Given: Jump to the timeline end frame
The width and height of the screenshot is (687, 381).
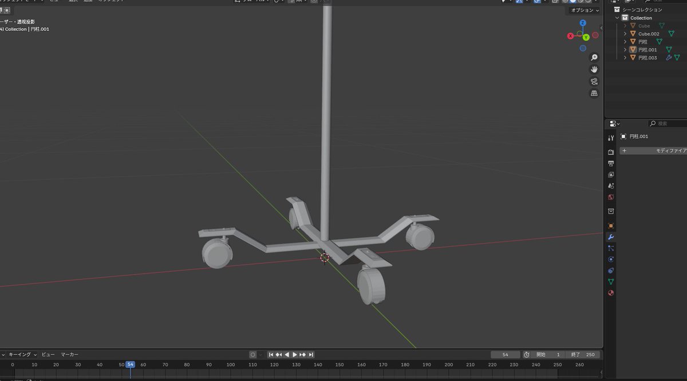Looking at the screenshot, I should click(x=311, y=355).
